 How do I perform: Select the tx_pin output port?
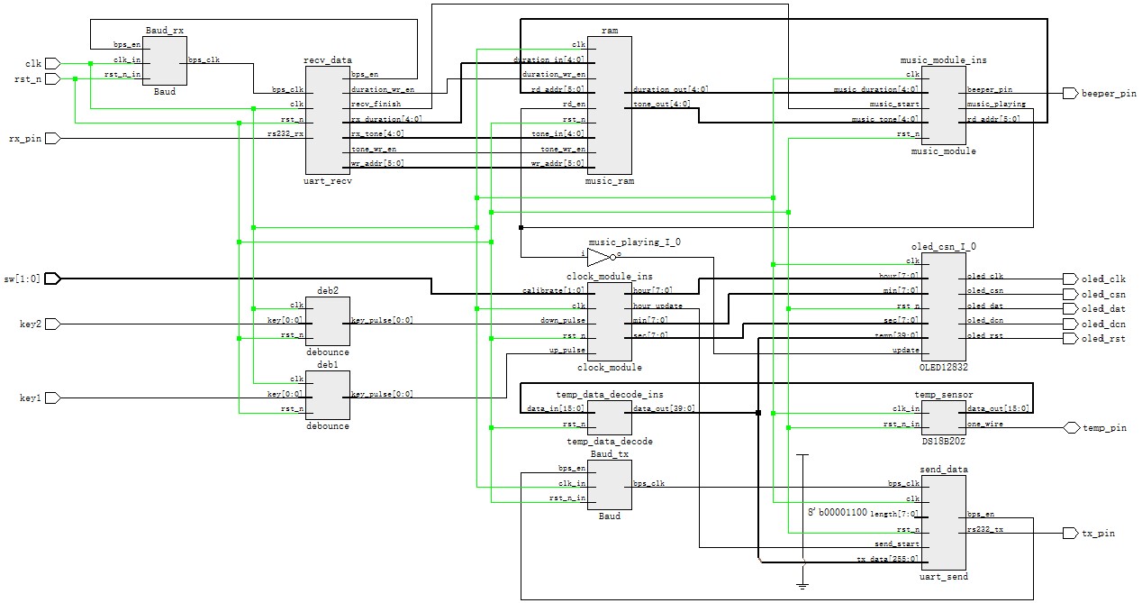click(x=1070, y=533)
